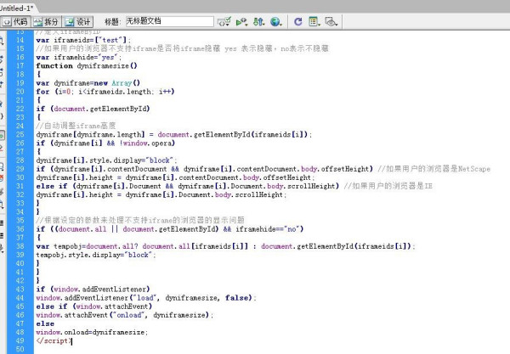Click the 'Document.body.scrollHeight;' assignment on line 32
Screen dimensions: 510x354
point(161,194)
